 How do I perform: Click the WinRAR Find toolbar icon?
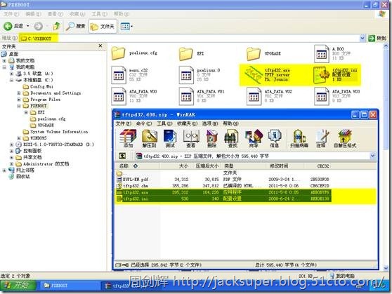pos(233,138)
